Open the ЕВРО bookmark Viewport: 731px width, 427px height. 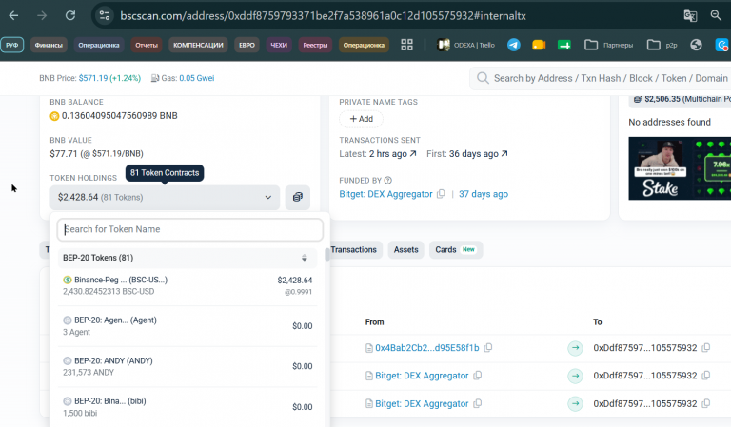(247, 45)
